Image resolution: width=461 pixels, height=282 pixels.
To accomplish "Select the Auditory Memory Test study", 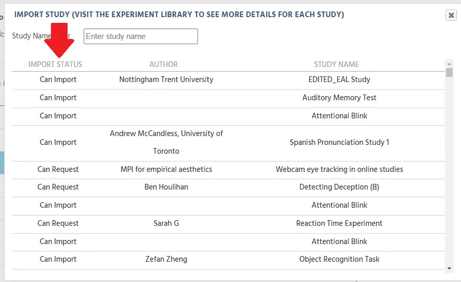I will coord(339,98).
